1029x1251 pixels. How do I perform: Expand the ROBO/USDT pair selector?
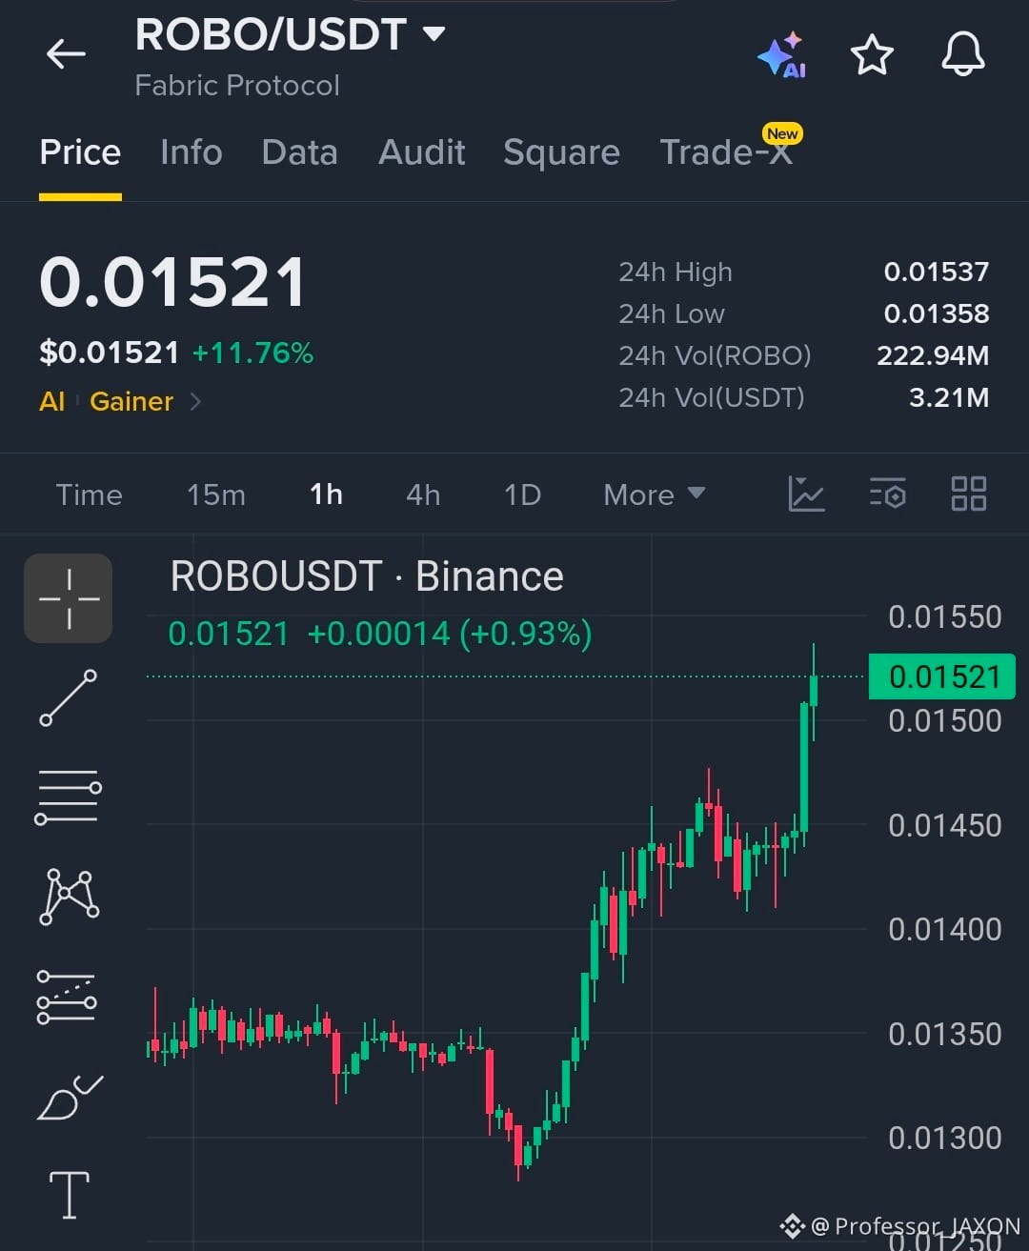tap(434, 34)
